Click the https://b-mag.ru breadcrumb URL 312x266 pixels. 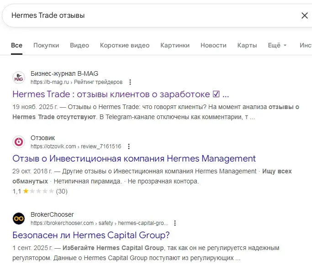pos(77,82)
